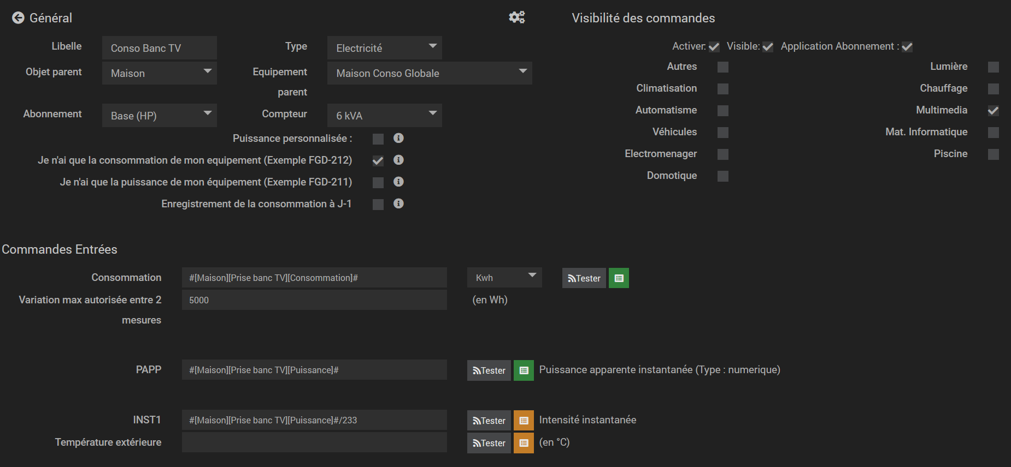This screenshot has height=467, width=1011.
Task: Open the gears configuration icon
Action: (x=516, y=17)
